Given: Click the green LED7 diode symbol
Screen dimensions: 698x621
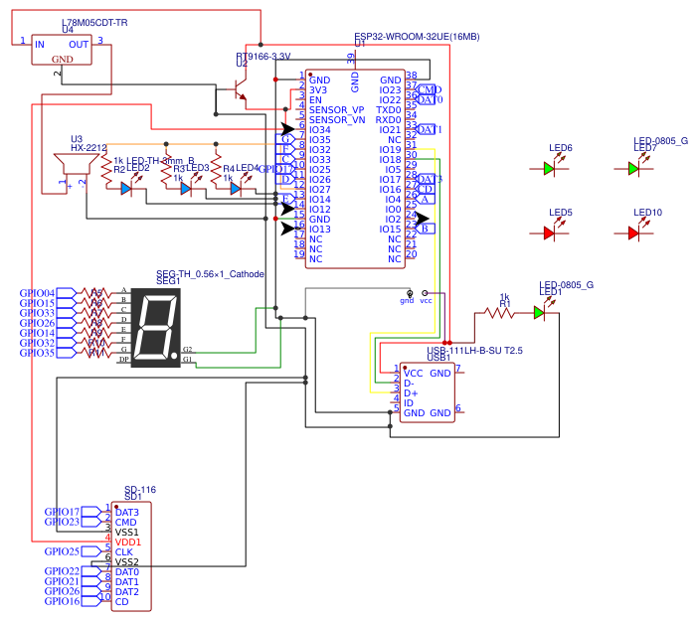Looking at the screenshot, I should (x=633, y=169).
